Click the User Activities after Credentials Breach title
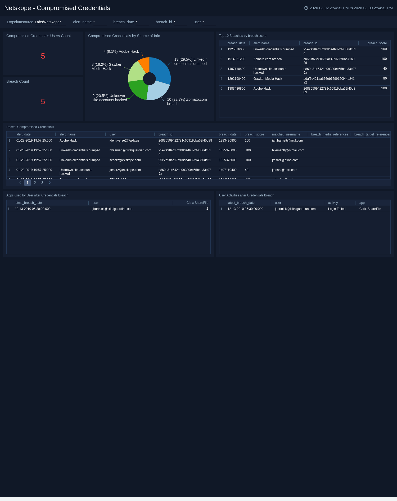Viewport: 397px width, 501px height. (247, 195)
